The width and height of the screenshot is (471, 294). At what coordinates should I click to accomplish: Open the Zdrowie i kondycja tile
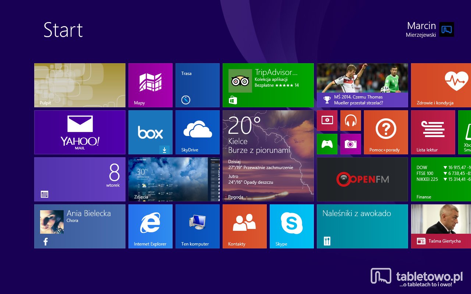441,85
